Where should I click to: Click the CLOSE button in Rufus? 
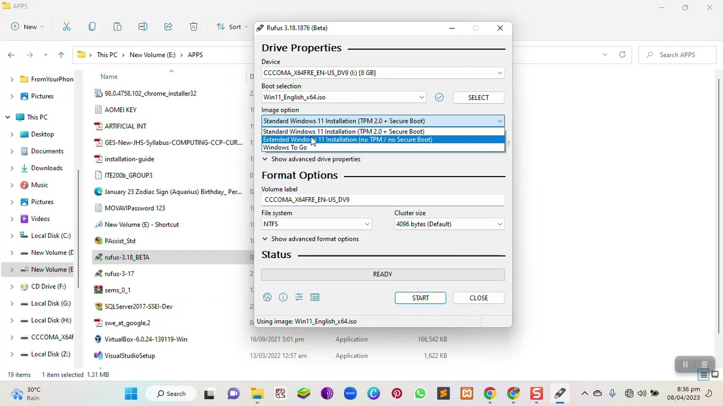tap(478, 298)
